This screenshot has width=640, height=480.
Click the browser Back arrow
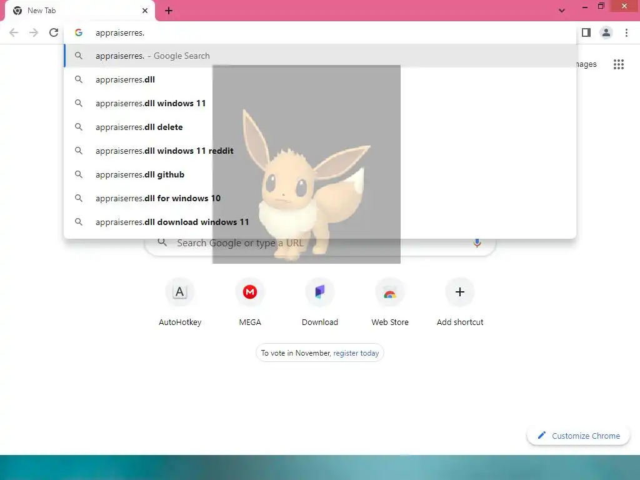coord(14,32)
